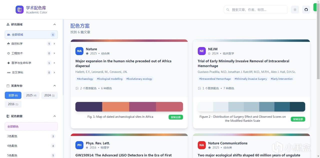Image resolution: width=320 pixels, height=158 pixels.
Task: Click the 研究领域 section icon
Action: (8, 24)
